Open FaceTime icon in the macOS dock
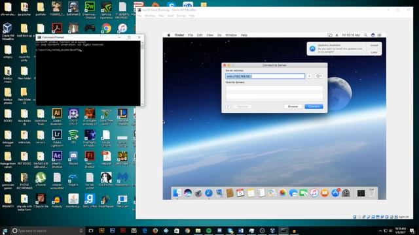Image resolution: width=419 pixels, height=235 pixels. click(x=304, y=193)
